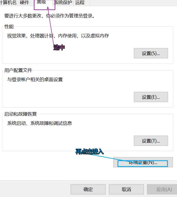
Task: Click the 性能 group label
Action: coord(9,27)
